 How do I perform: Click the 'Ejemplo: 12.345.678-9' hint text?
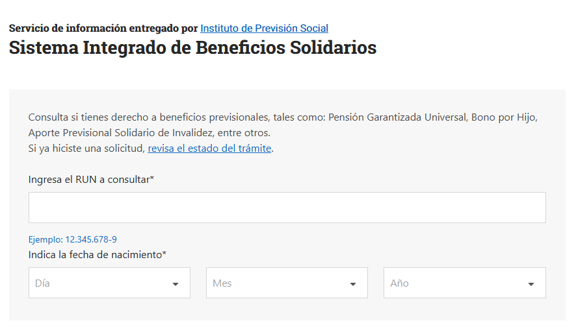[x=72, y=239]
